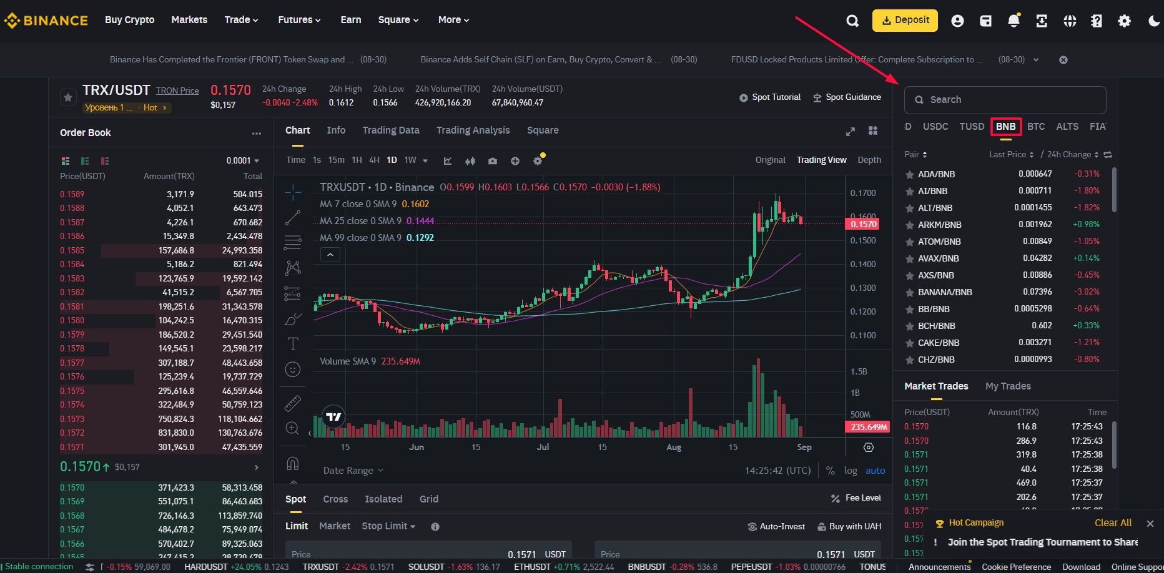Screen dimensions: 1164x573
Task: Click the Deposit button
Action: coord(905,21)
